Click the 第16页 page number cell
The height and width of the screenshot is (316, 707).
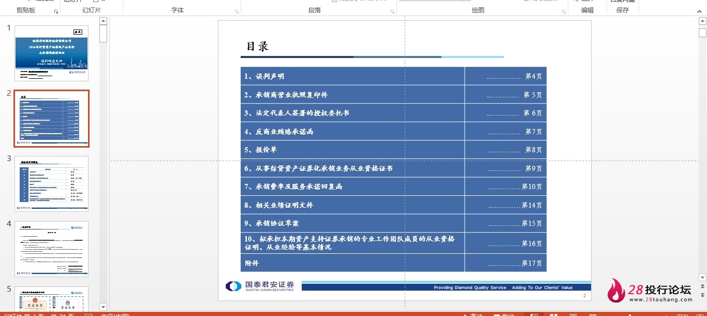pyautogui.click(x=506, y=243)
